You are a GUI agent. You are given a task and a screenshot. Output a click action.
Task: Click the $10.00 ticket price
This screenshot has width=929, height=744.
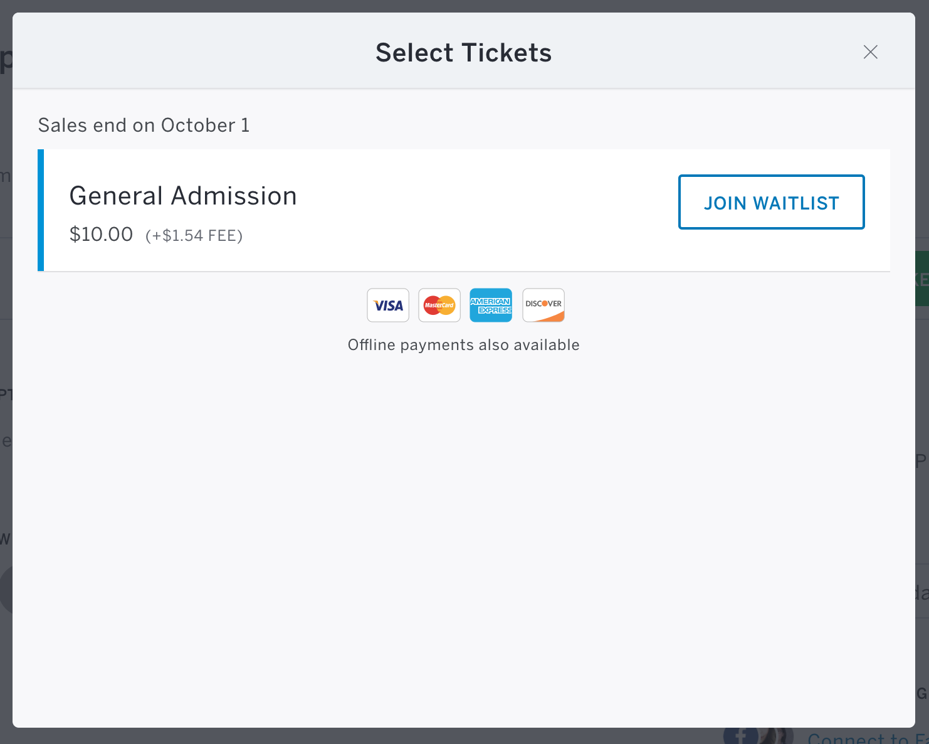pos(101,234)
